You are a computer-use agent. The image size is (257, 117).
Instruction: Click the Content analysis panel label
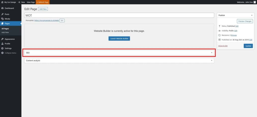[33, 60]
